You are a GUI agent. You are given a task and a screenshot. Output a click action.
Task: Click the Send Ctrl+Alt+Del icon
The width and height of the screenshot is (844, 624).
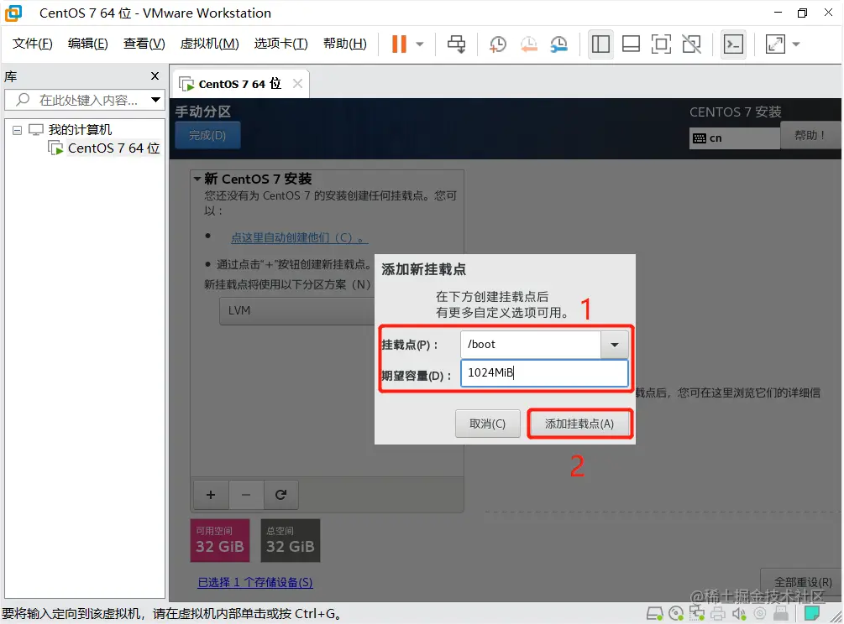pos(456,44)
